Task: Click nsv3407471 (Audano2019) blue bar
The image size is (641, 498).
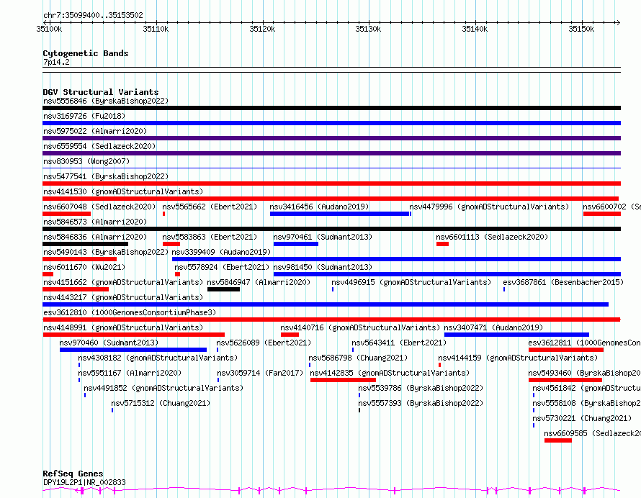Action: click(x=516, y=335)
